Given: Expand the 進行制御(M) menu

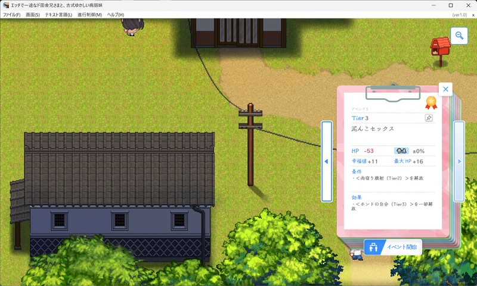Looking at the screenshot, I should (x=89, y=14).
